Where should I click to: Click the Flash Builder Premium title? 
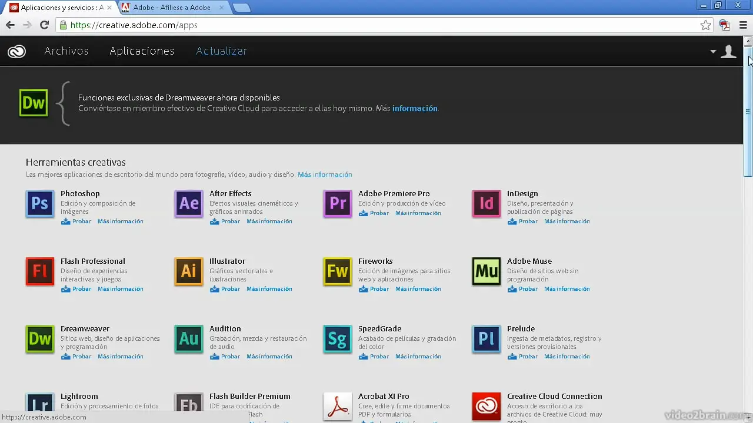(250, 397)
